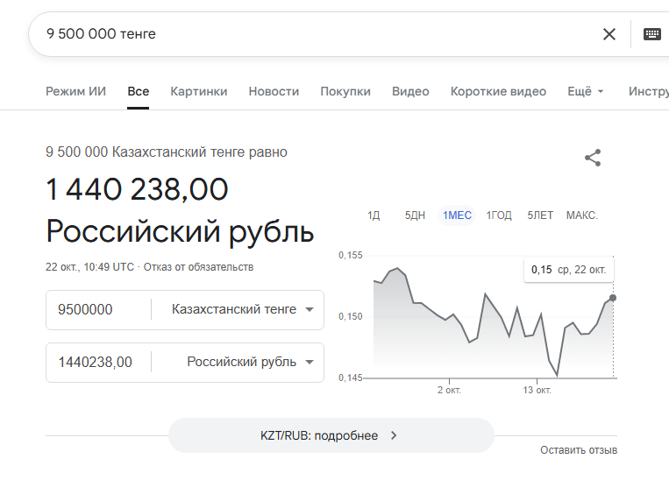Image resolution: width=669 pixels, height=480 pixels.
Task: Show the МАКС. chart range
Action: click(x=582, y=215)
